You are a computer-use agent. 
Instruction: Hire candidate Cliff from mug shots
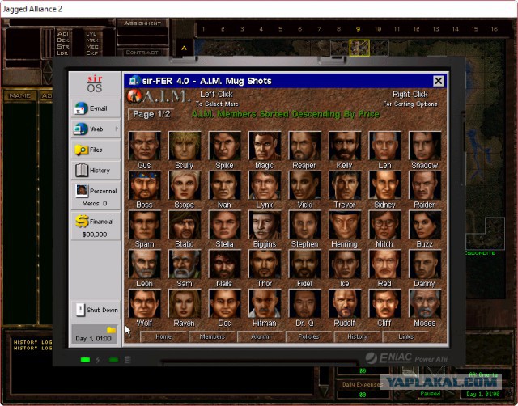coord(384,303)
